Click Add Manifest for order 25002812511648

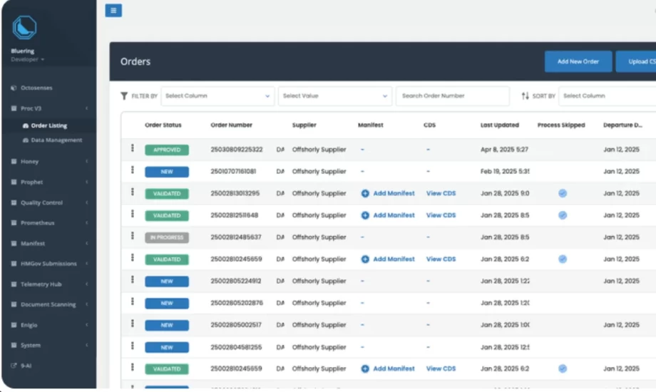394,215
